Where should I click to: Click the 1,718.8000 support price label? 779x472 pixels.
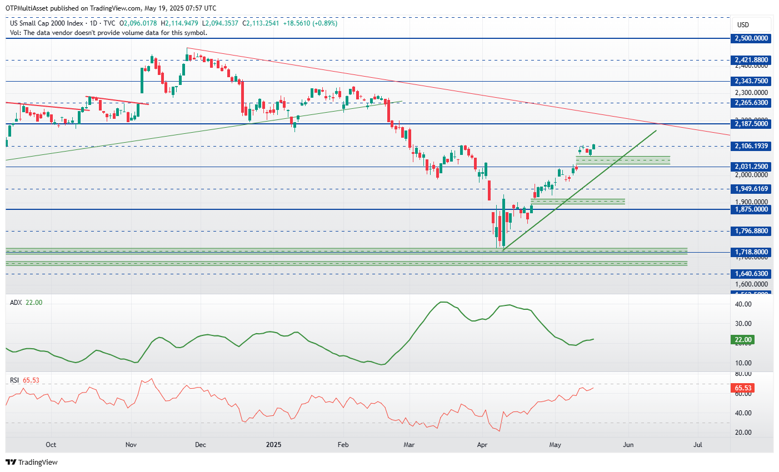pos(751,252)
